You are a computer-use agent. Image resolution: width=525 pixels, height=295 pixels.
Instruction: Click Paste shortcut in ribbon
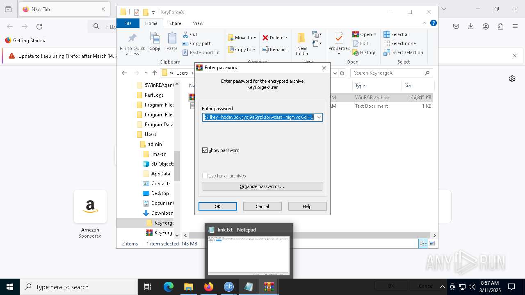click(201, 52)
